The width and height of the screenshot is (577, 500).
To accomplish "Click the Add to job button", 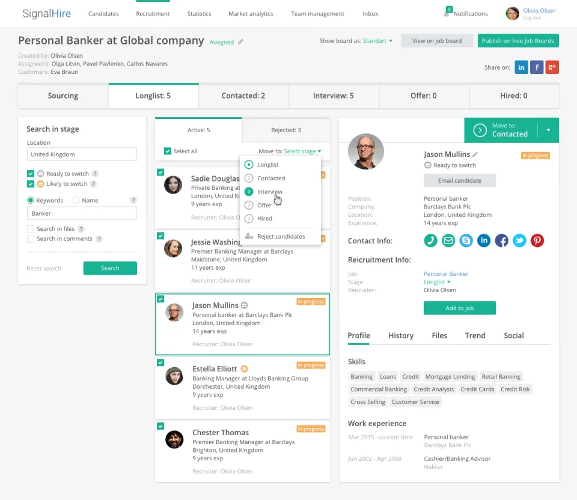I will click(x=459, y=308).
